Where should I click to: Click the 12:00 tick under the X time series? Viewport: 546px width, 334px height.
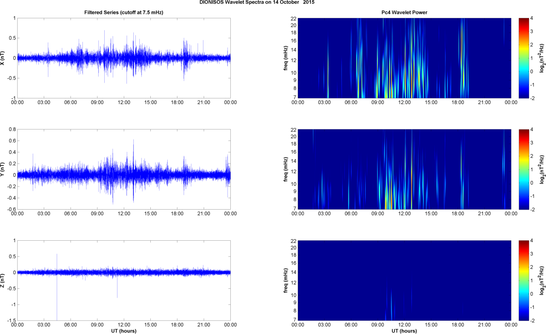point(124,103)
